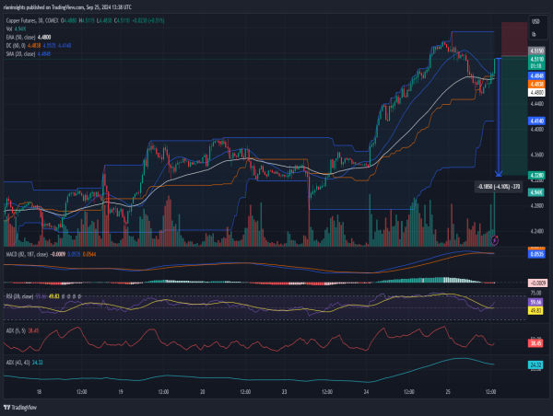Click the yellow 49.83 RSI axis label
This screenshot has height=416, width=553.
(x=535, y=311)
